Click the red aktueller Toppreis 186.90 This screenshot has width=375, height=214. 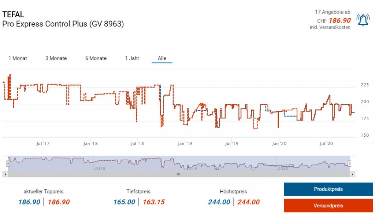[59, 202]
